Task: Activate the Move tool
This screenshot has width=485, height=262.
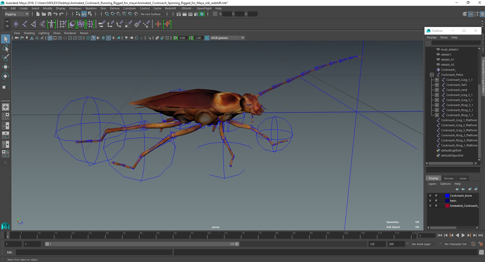Action: 6,67
